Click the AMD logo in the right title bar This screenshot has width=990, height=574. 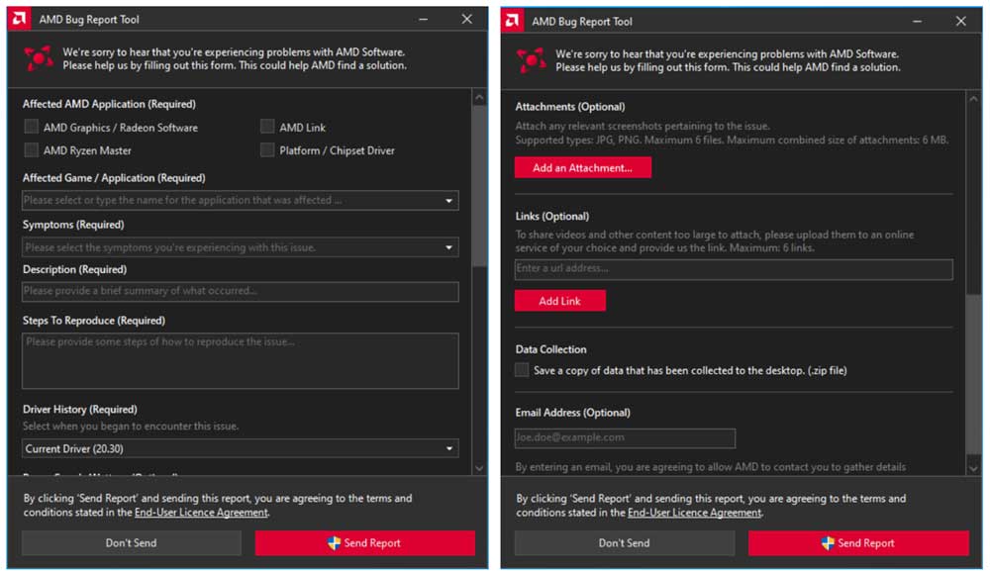pyautogui.click(x=511, y=21)
